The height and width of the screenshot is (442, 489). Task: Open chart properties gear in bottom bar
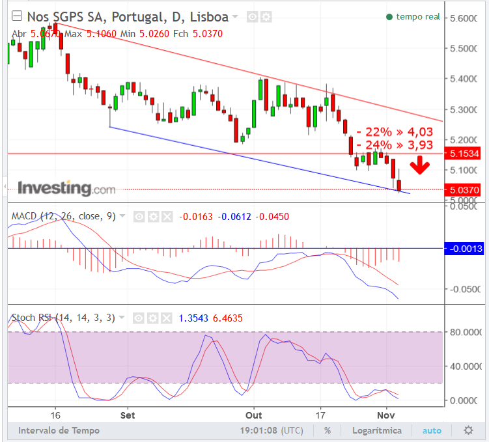tap(468, 430)
